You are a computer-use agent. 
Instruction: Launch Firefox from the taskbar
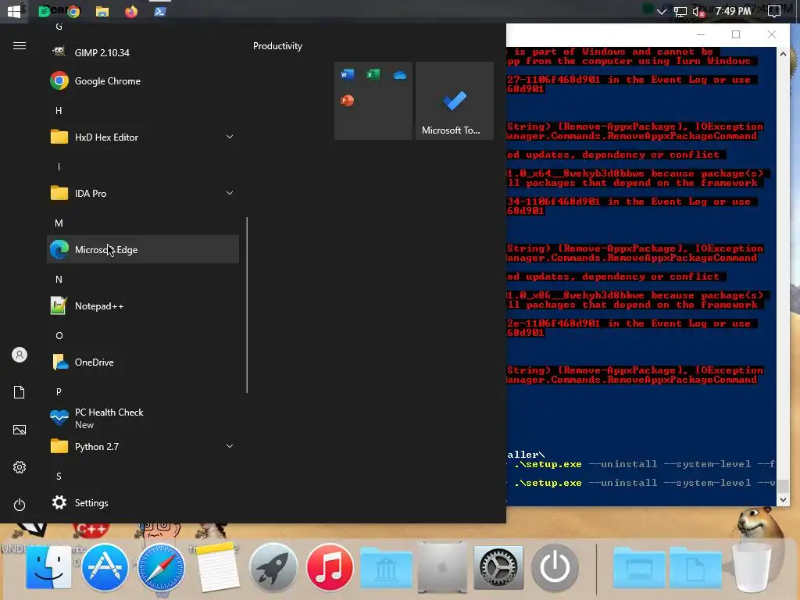click(131, 11)
